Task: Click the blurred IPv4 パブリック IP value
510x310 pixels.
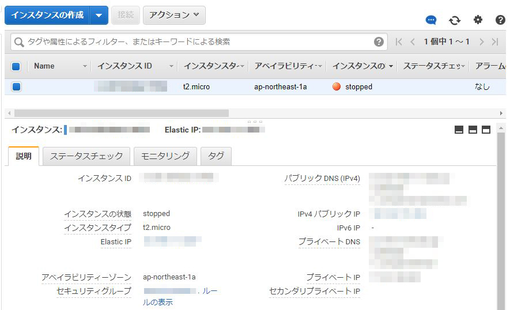Action: (x=400, y=214)
